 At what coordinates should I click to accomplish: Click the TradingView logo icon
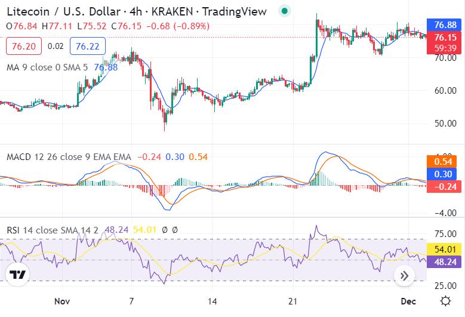tap(19, 275)
